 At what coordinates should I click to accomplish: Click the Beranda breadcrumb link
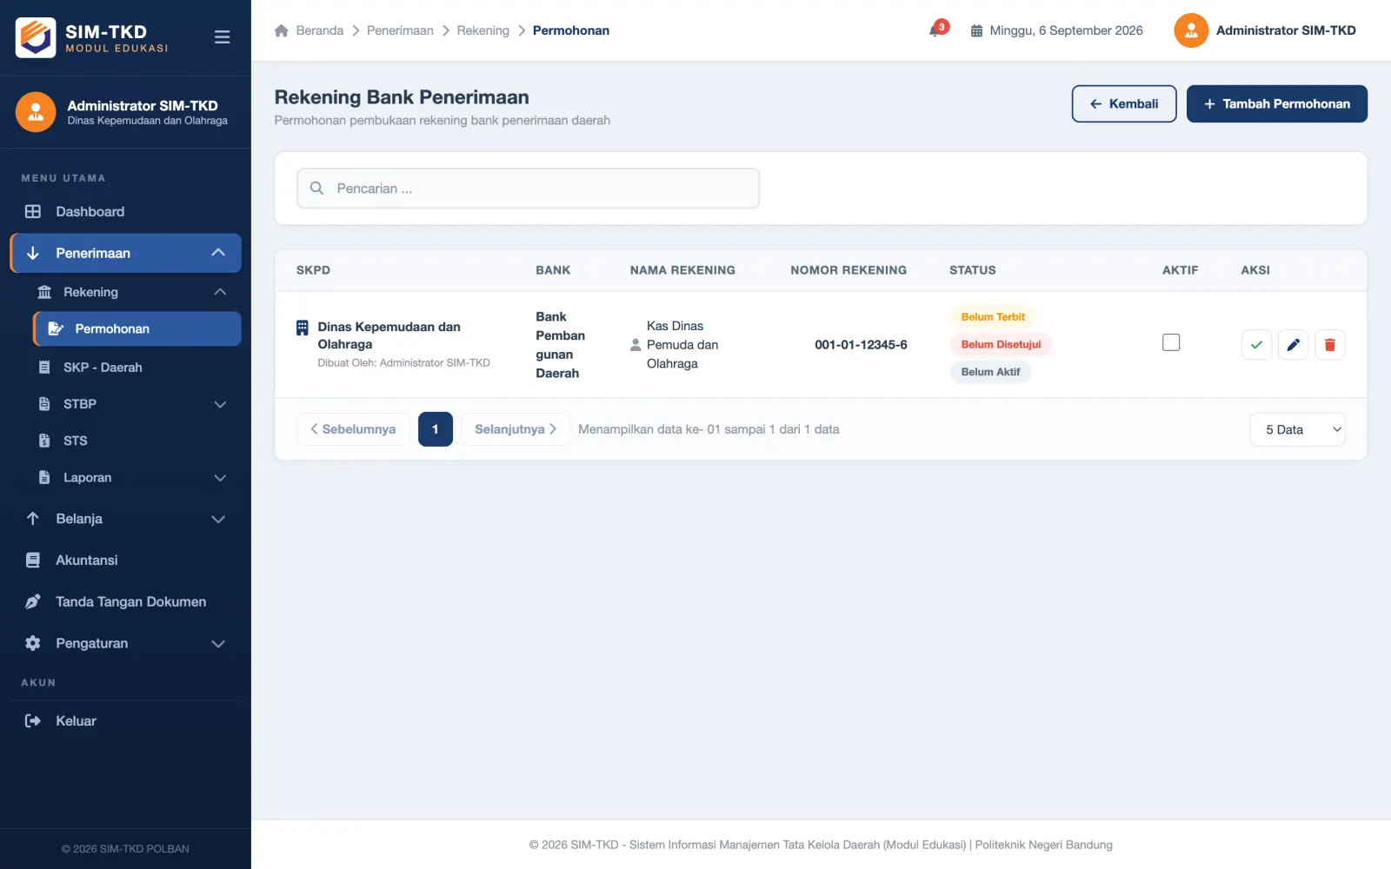click(319, 30)
